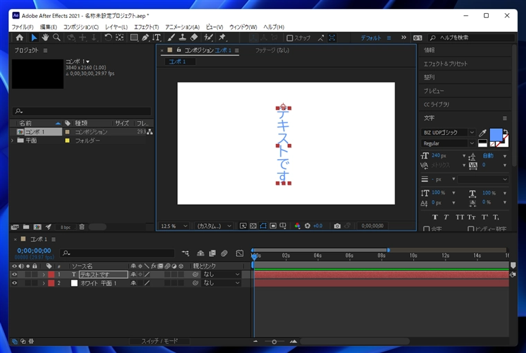Open the アニメーション(A) menu
This screenshot has width=526, height=353.
pyautogui.click(x=182, y=27)
